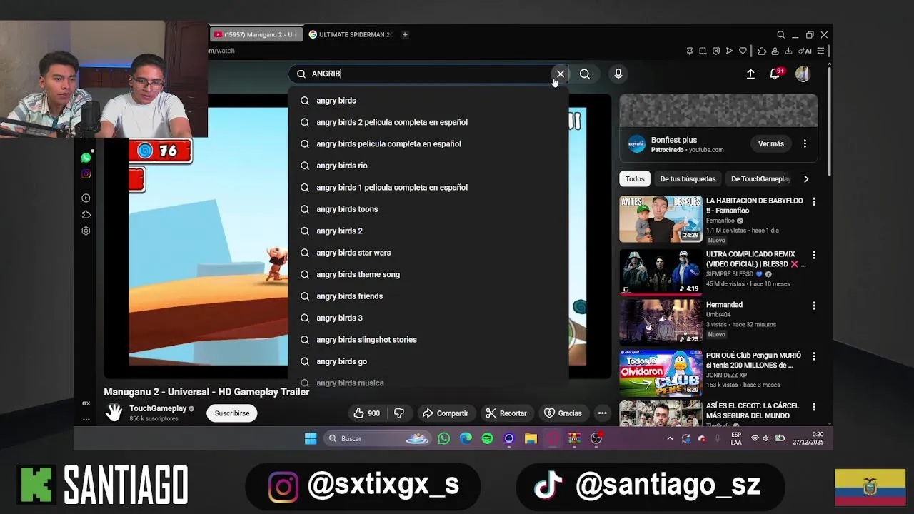Screen dimensions: 914x514
Task: Open the GX Corner icon in the sidebar
Action: [86, 403]
